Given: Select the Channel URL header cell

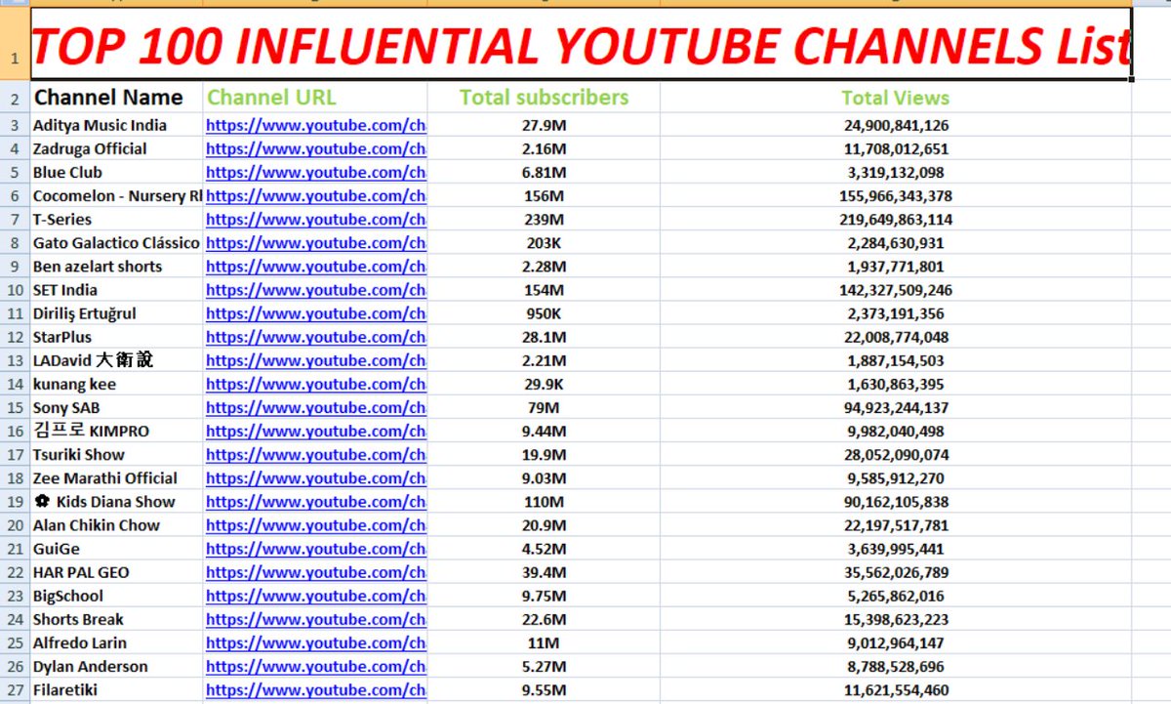Looking at the screenshot, I should [315, 98].
